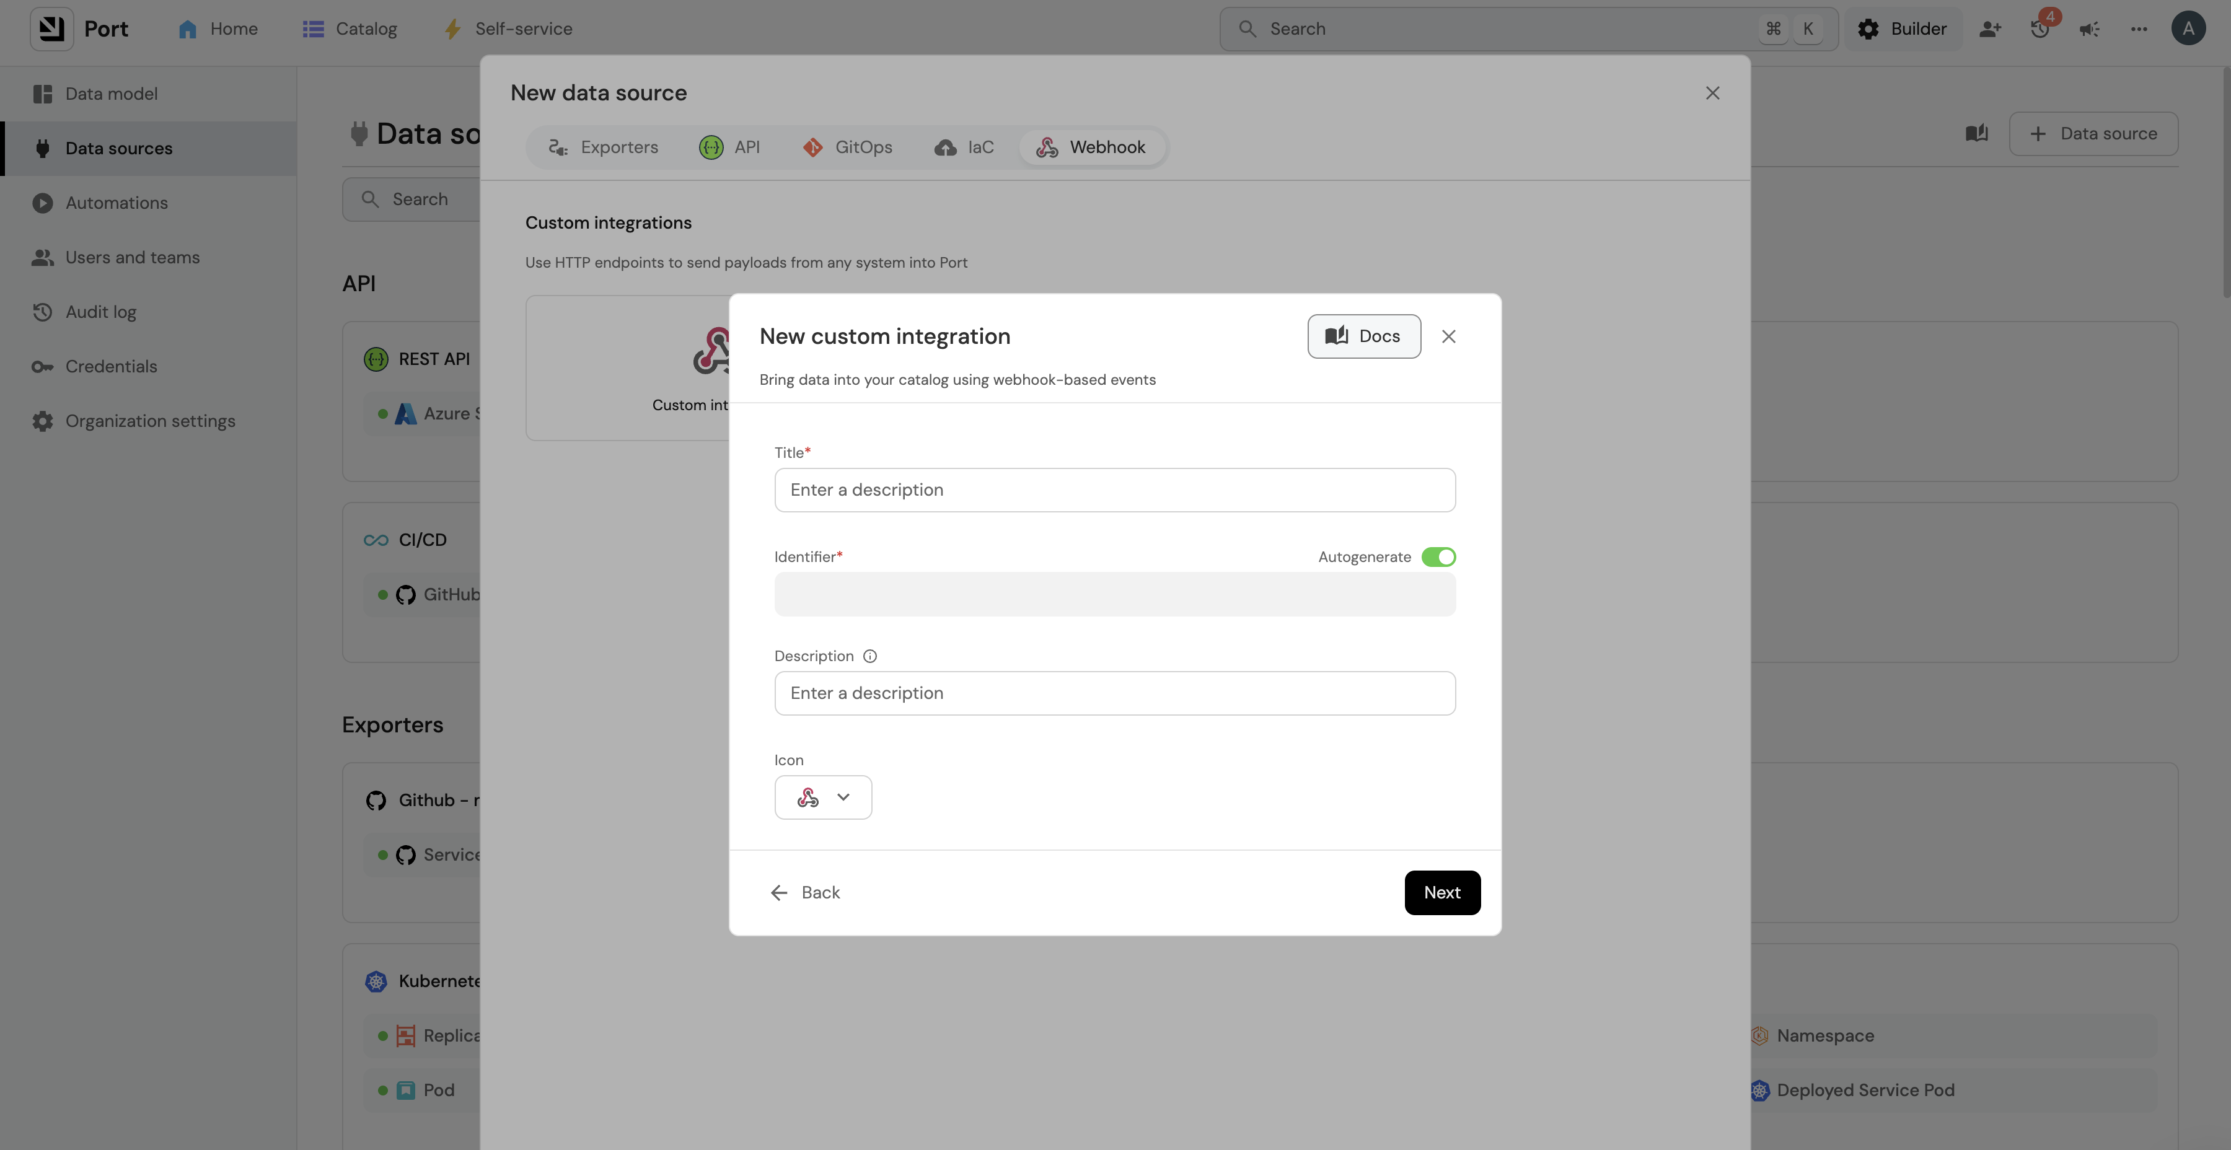The width and height of the screenshot is (2231, 1150).
Task: Click the Title input field
Action: [1115, 490]
